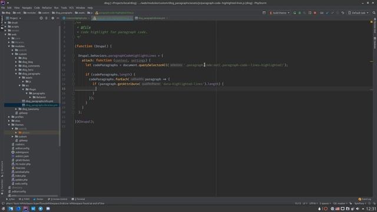Open the VCS menu
The image size is (377, 212).
(71, 8)
